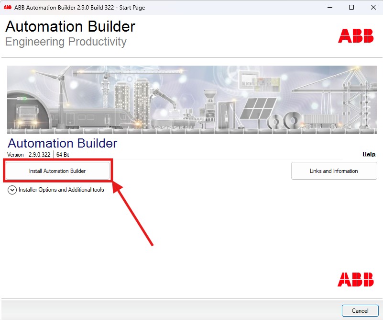Click Engineering Productivity subtitle

(66, 42)
